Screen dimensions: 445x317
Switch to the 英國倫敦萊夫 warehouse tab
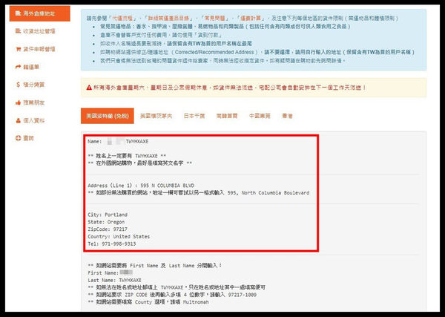point(156,117)
